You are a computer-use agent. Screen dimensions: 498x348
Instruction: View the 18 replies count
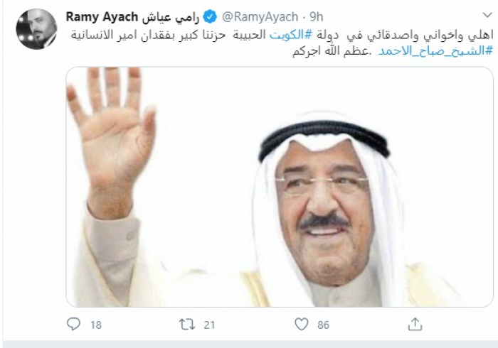tap(96, 325)
